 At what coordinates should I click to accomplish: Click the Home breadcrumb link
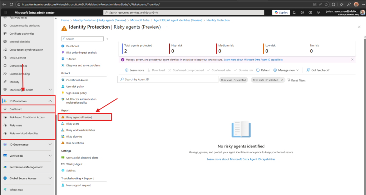pyautogui.click(x=65, y=20)
